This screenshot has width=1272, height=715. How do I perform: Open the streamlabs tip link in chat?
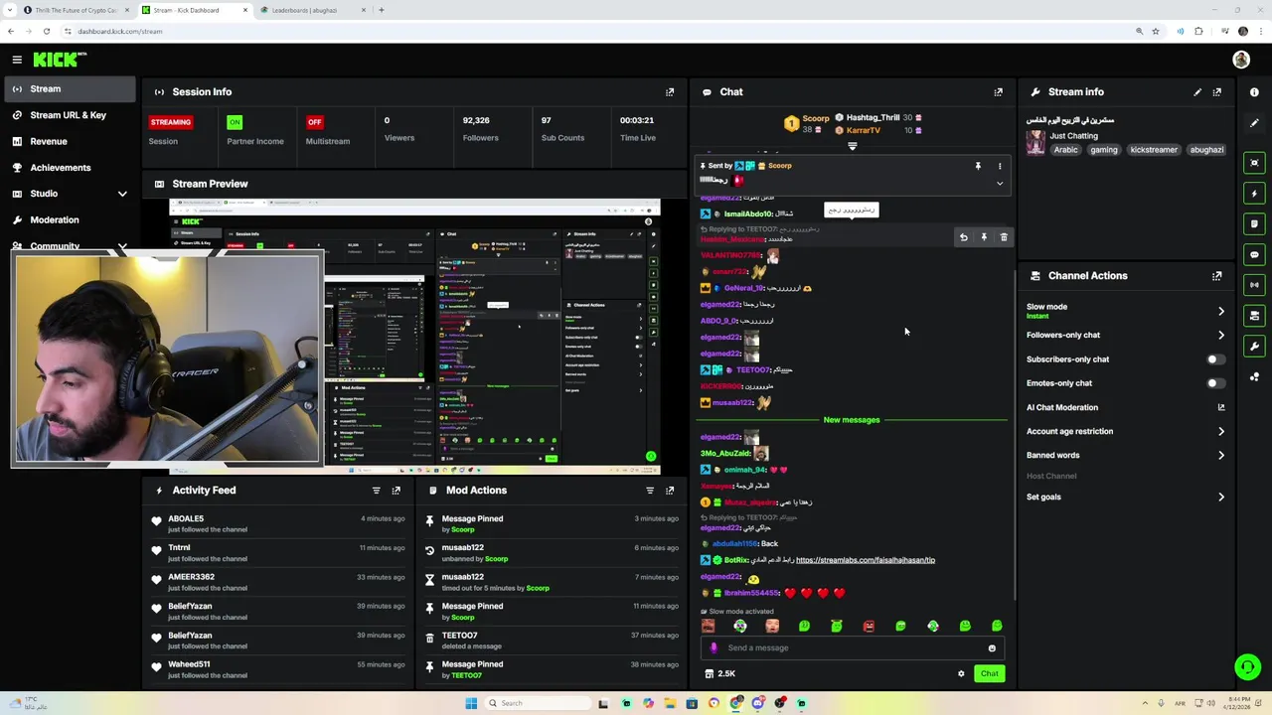pos(866,560)
